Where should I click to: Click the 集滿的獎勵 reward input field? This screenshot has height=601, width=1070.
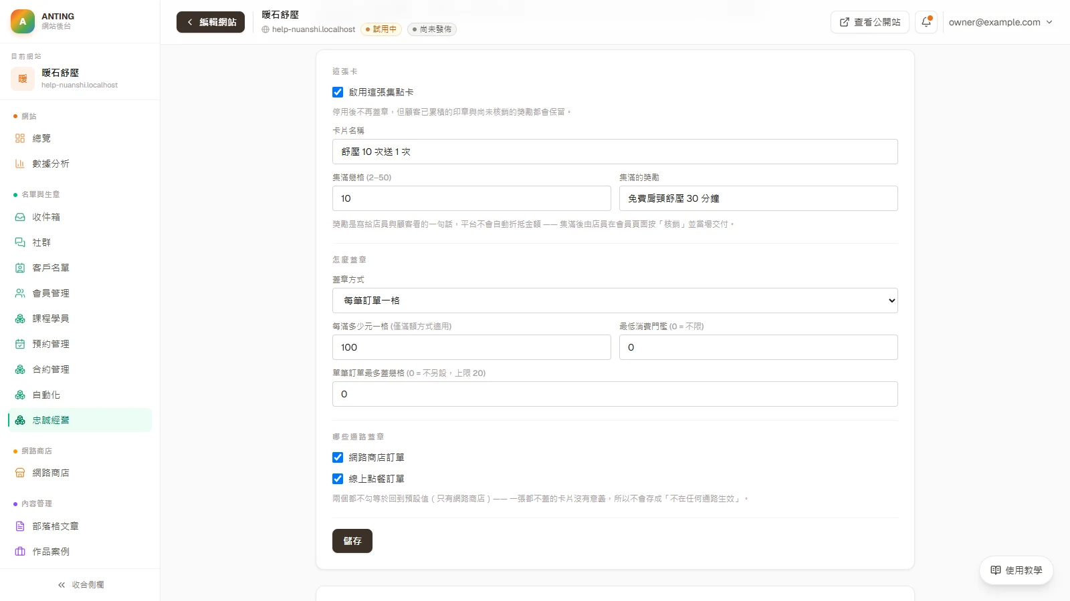point(758,198)
